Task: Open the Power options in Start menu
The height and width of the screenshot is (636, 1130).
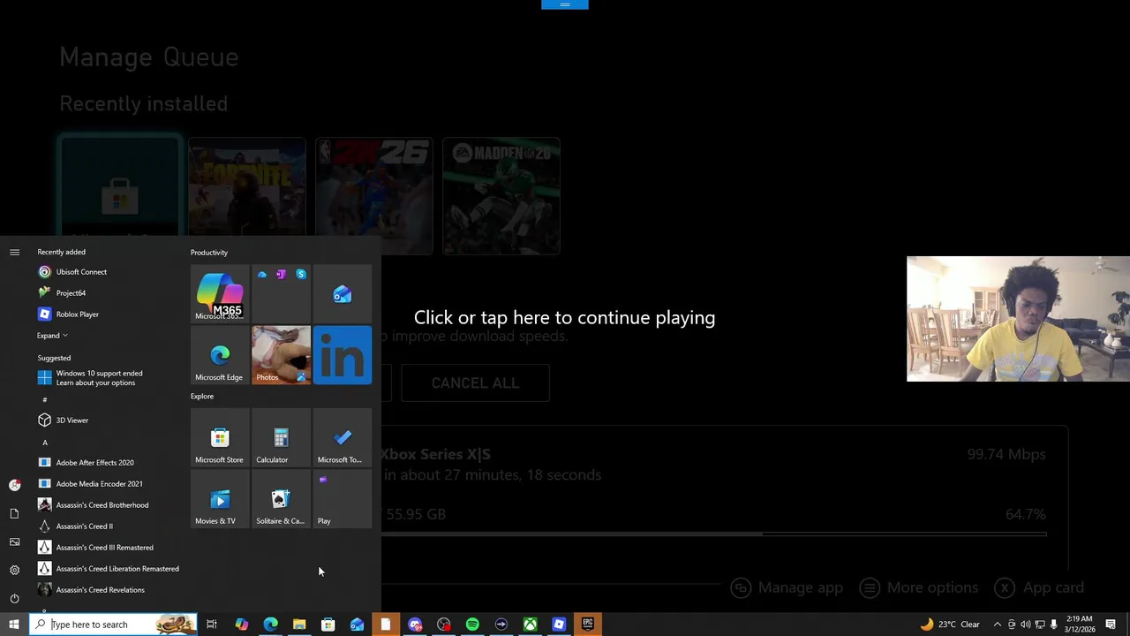Action: [x=14, y=598]
